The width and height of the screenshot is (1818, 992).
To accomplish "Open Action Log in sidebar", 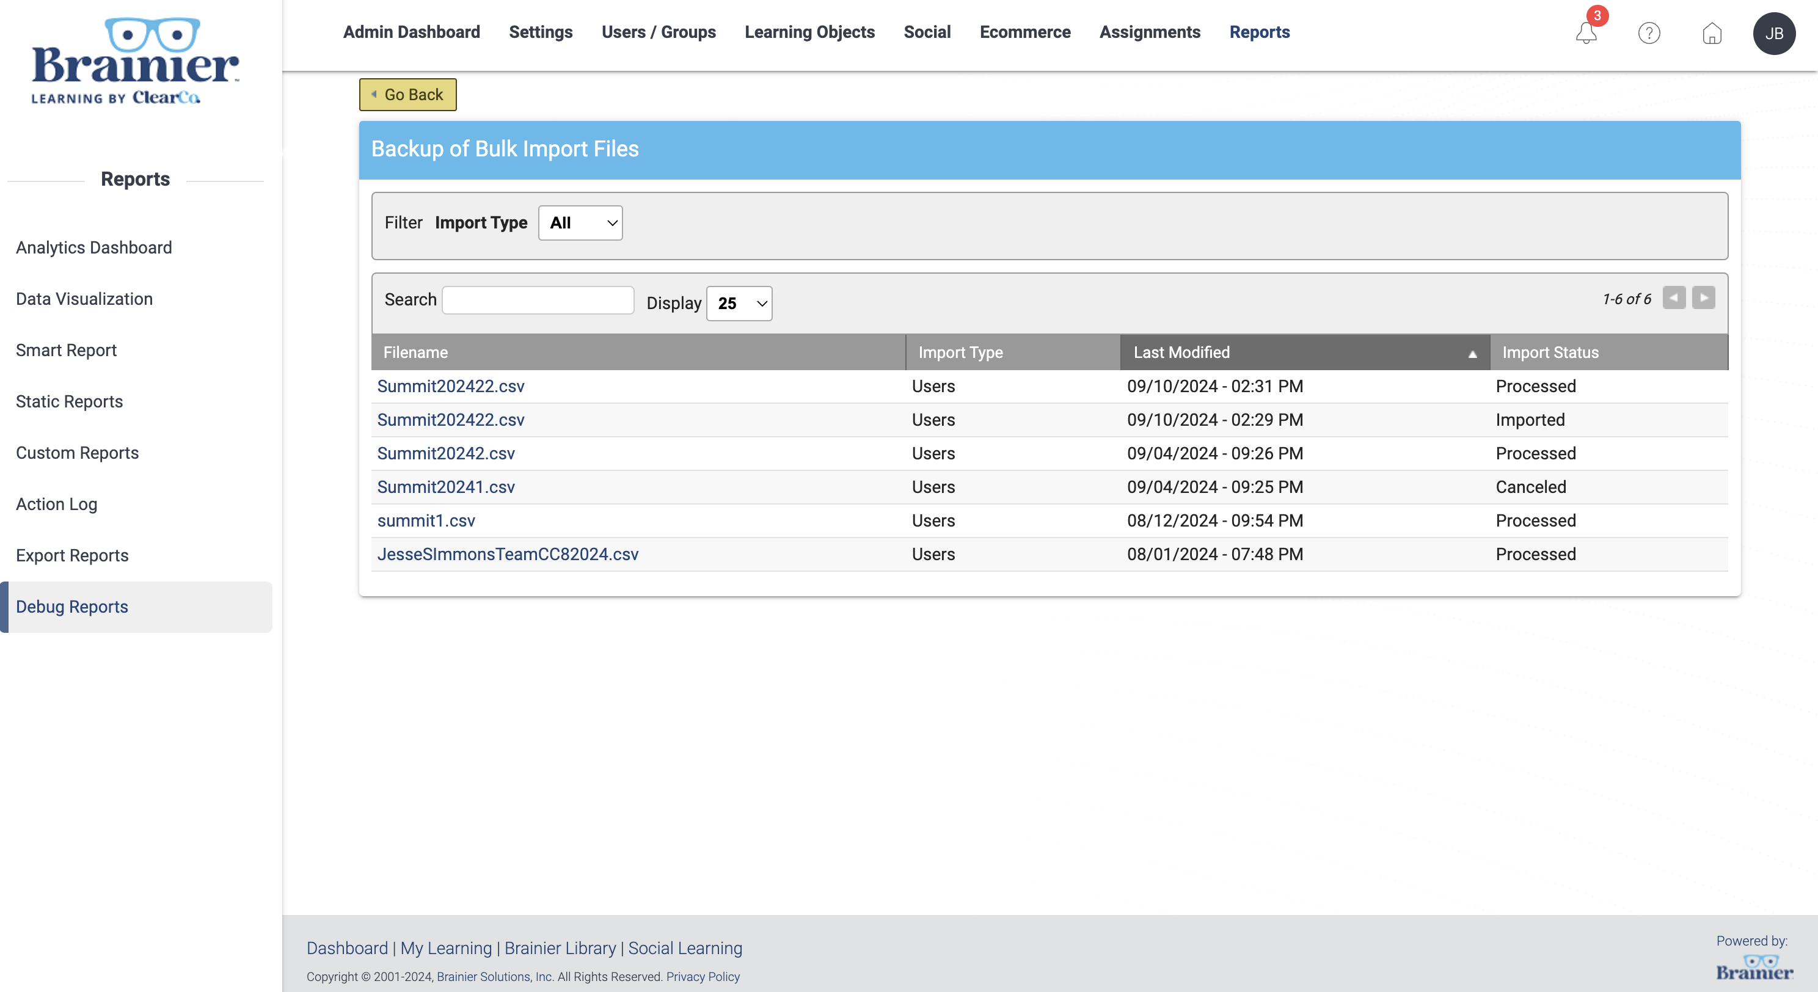I will tap(56, 505).
